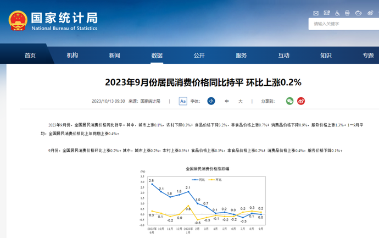379x238 pixels.
Task: Click the article headline about September 2023 CPI
Action: (x=203, y=82)
